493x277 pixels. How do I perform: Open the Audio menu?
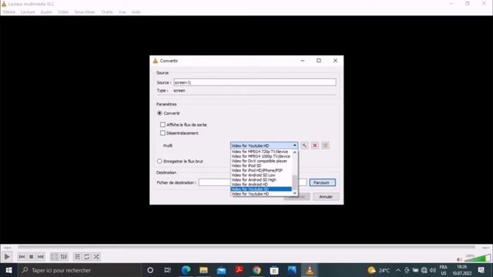click(46, 12)
